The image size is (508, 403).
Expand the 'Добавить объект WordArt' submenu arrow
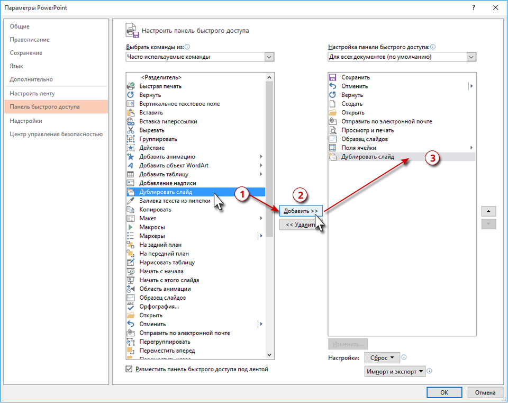[x=261, y=165]
